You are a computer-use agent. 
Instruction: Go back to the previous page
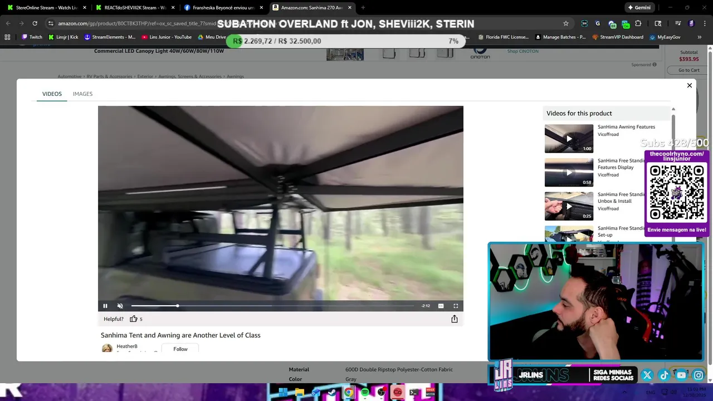click(8, 23)
